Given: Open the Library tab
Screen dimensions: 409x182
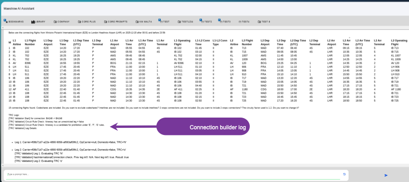Looking at the screenshot, I should point(38,22).
